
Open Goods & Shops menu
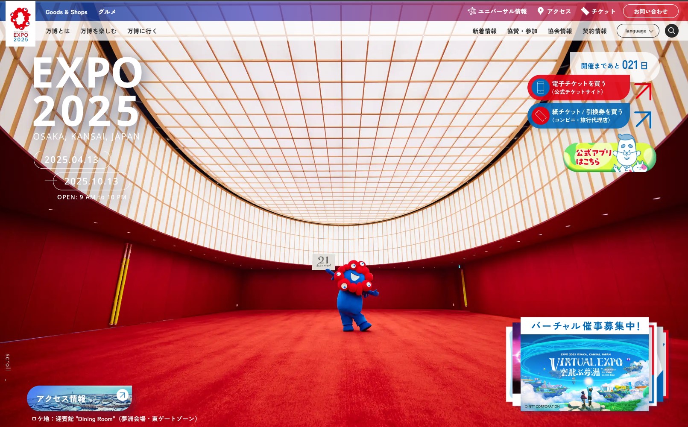67,12
